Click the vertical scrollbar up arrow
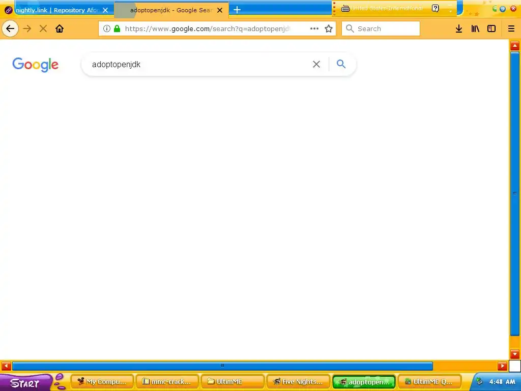521x391 pixels. point(515,45)
